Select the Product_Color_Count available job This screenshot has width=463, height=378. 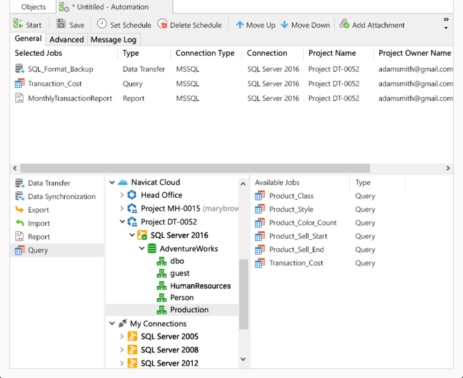303,223
